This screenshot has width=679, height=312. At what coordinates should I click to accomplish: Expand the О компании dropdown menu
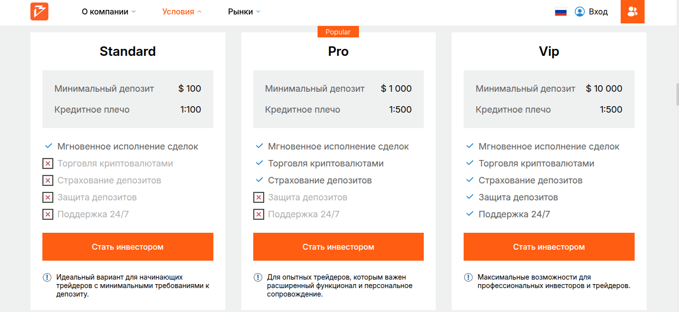tap(109, 11)
